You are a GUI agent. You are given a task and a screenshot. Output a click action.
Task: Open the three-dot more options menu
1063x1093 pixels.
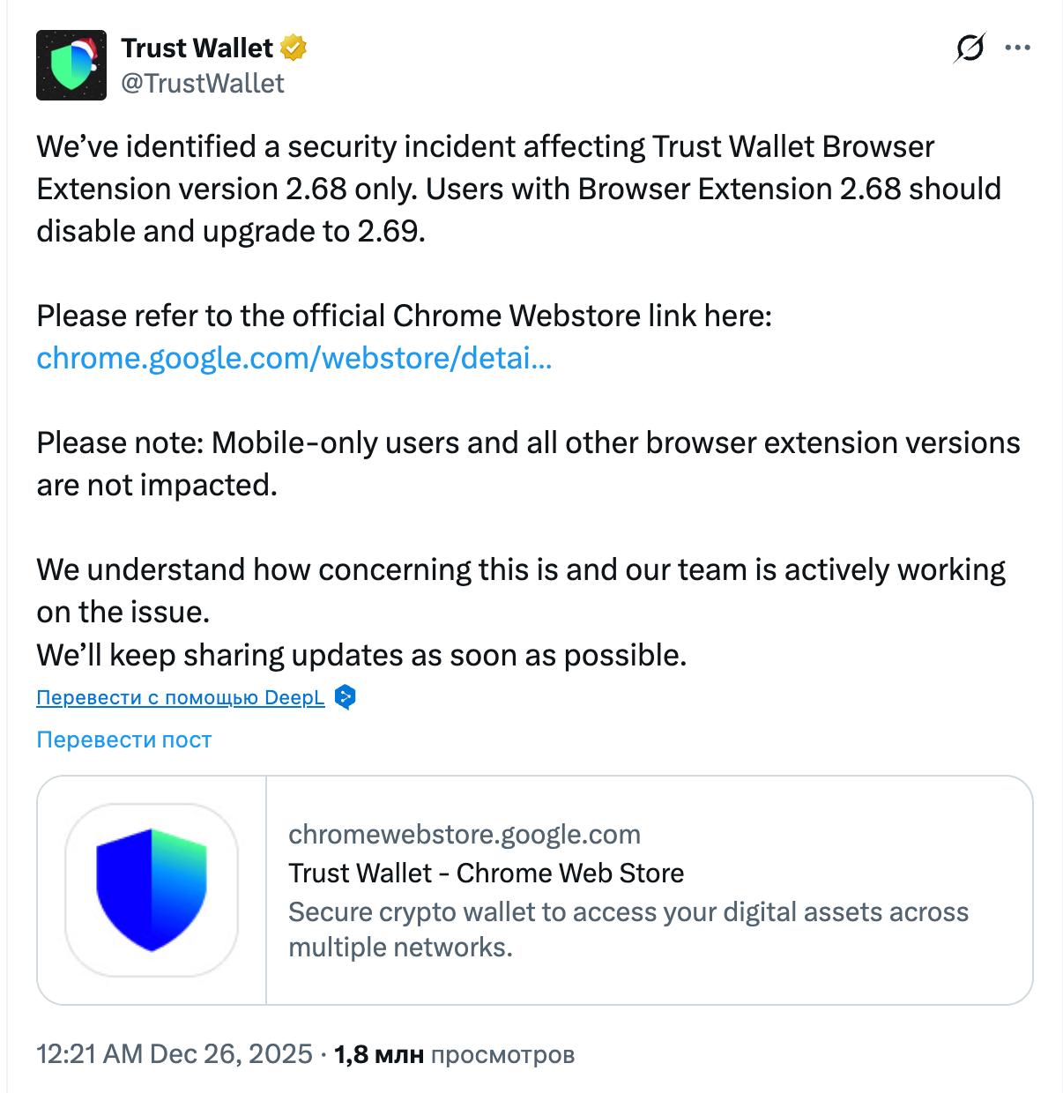coord(1017,48)
